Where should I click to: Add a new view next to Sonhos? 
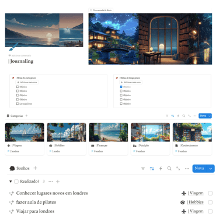tap(35, 168)
